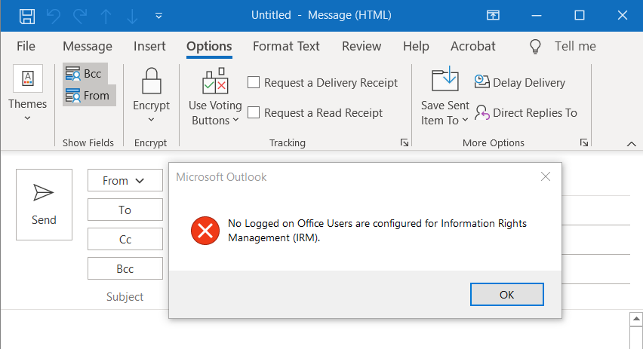The image size is (643, 349).
Task: Open Tracking group dialog launcher
Action: (405, 142)
